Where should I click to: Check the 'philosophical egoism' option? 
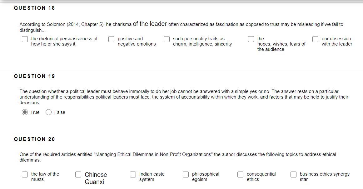186,174
